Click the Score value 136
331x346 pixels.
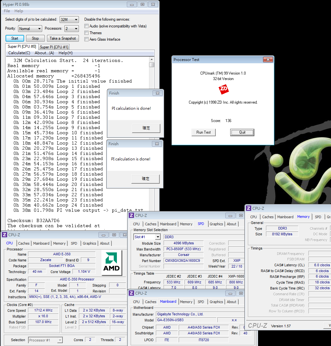(x=228, y=121)
